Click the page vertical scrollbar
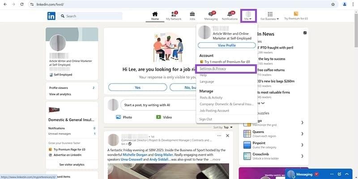Screen dimensions: 358x179 pyautogui.click(x=356, y=29)
